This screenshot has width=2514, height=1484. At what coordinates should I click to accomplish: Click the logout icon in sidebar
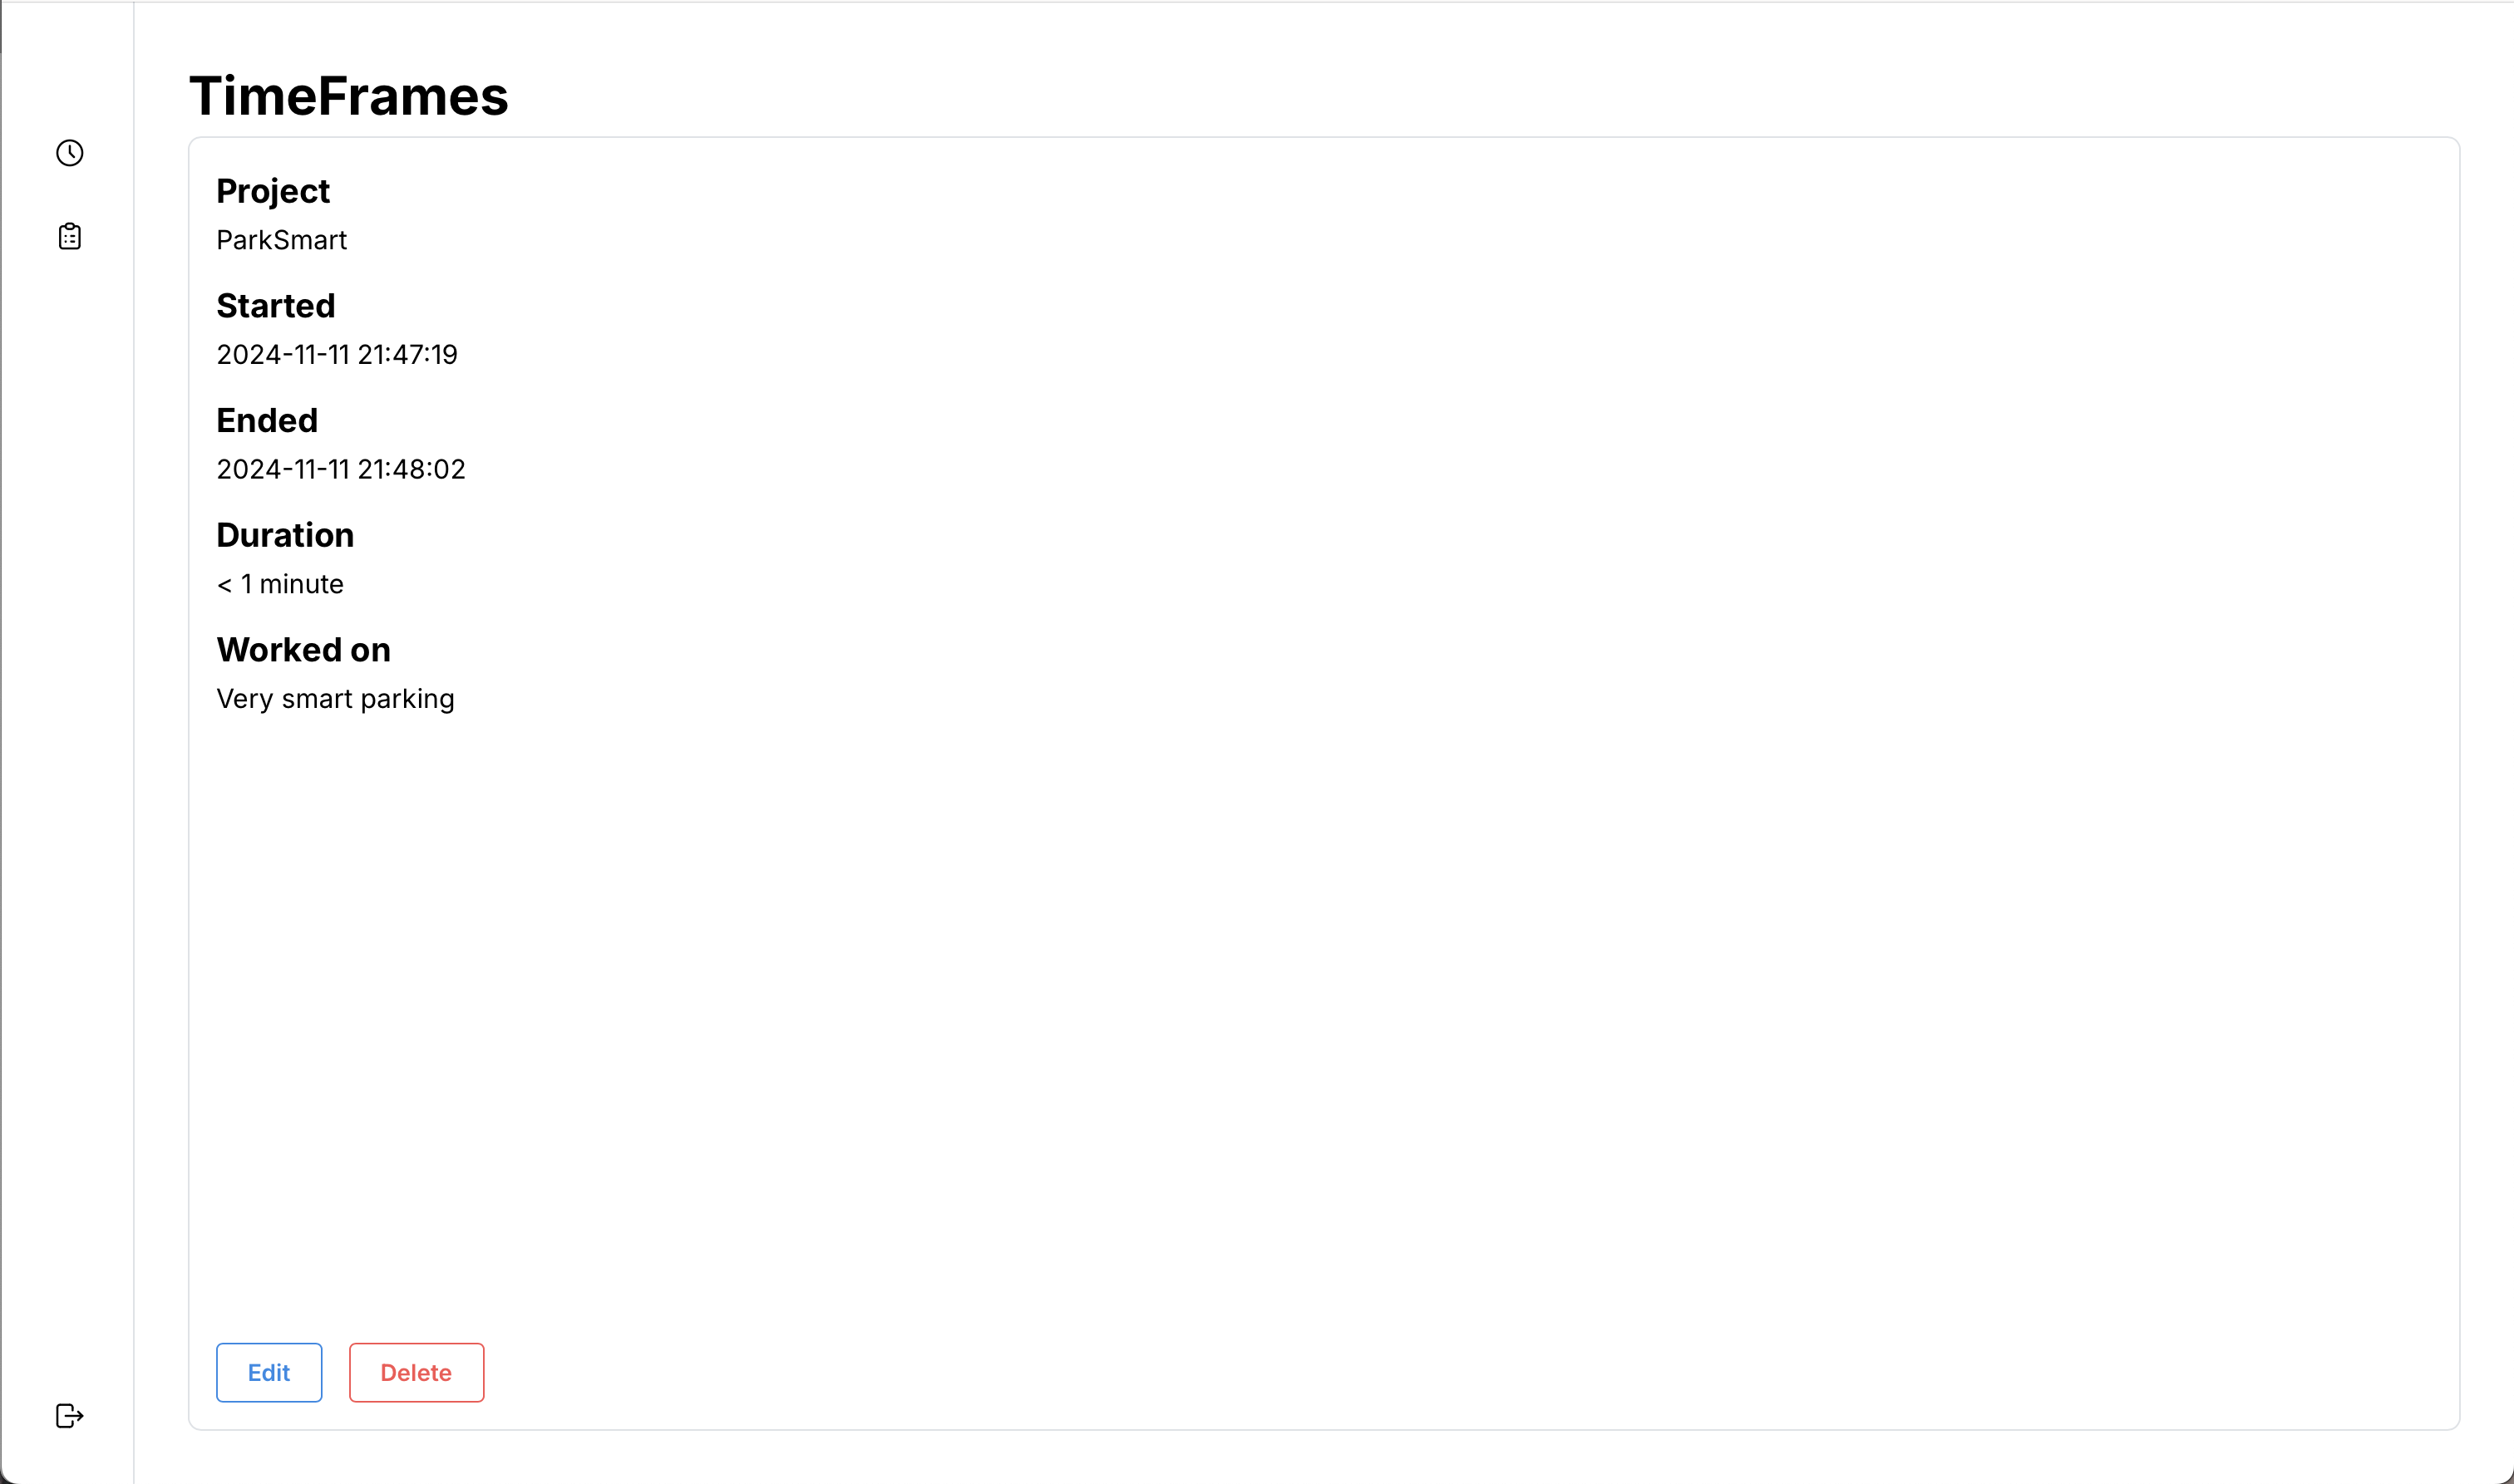[x=69, y=1416]
